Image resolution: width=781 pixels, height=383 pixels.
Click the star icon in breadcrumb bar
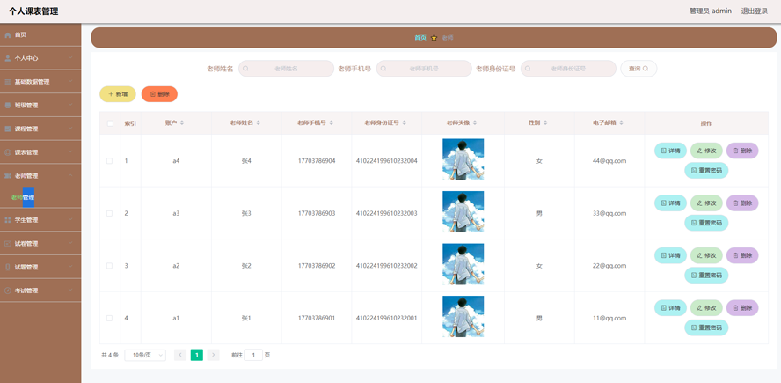[434, 38]
